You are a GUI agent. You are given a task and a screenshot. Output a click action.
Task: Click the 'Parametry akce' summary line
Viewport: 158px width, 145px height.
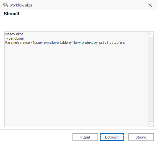point(65,42)
